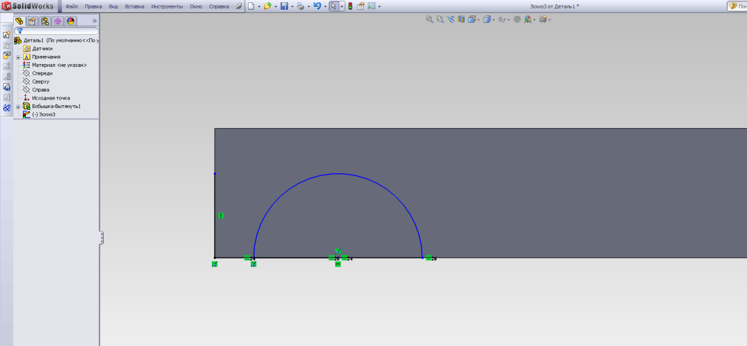Click the View Settings monitor icon

point(542,19)
